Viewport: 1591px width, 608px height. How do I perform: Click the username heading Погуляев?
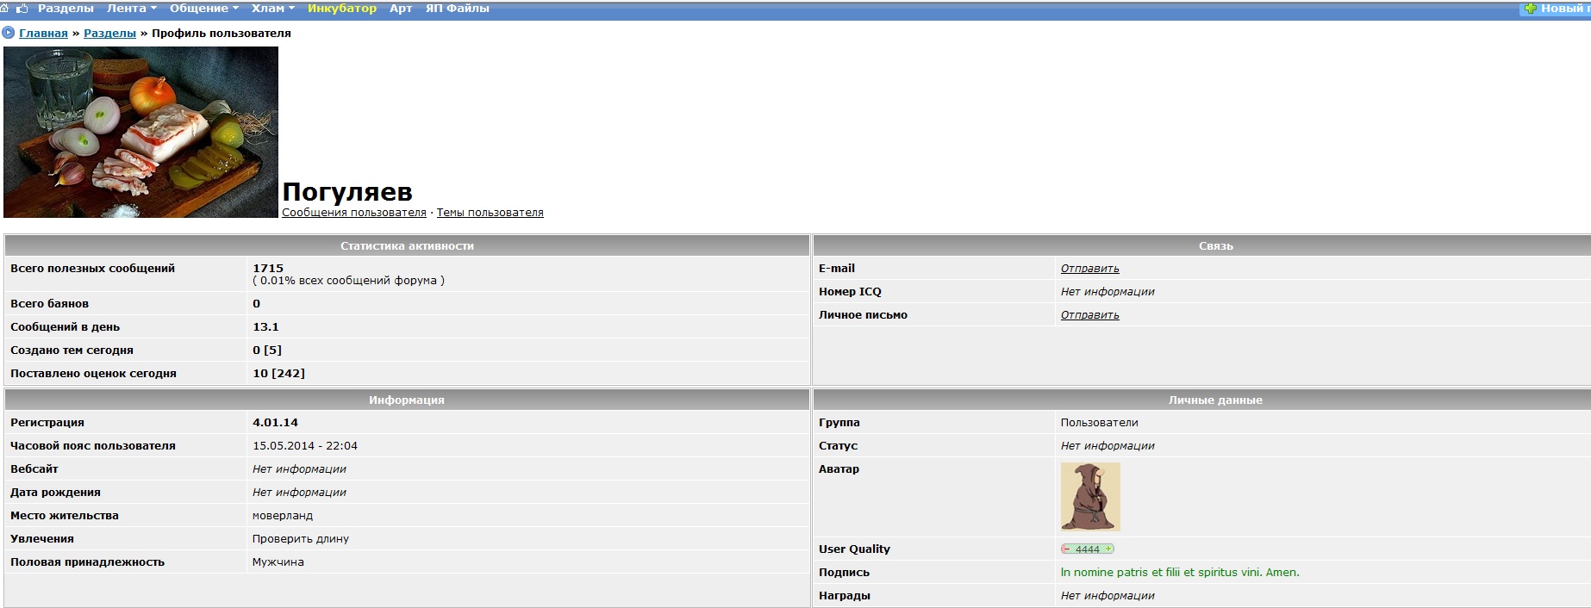pyautogui.click(x=347, y=191)
